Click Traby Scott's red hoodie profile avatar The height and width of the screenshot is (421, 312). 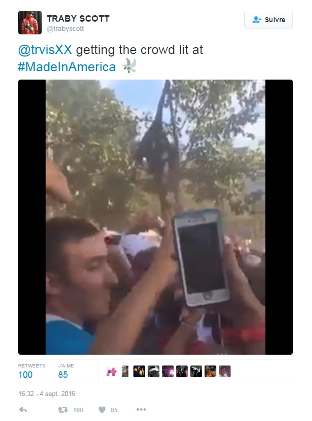(30, 23)
